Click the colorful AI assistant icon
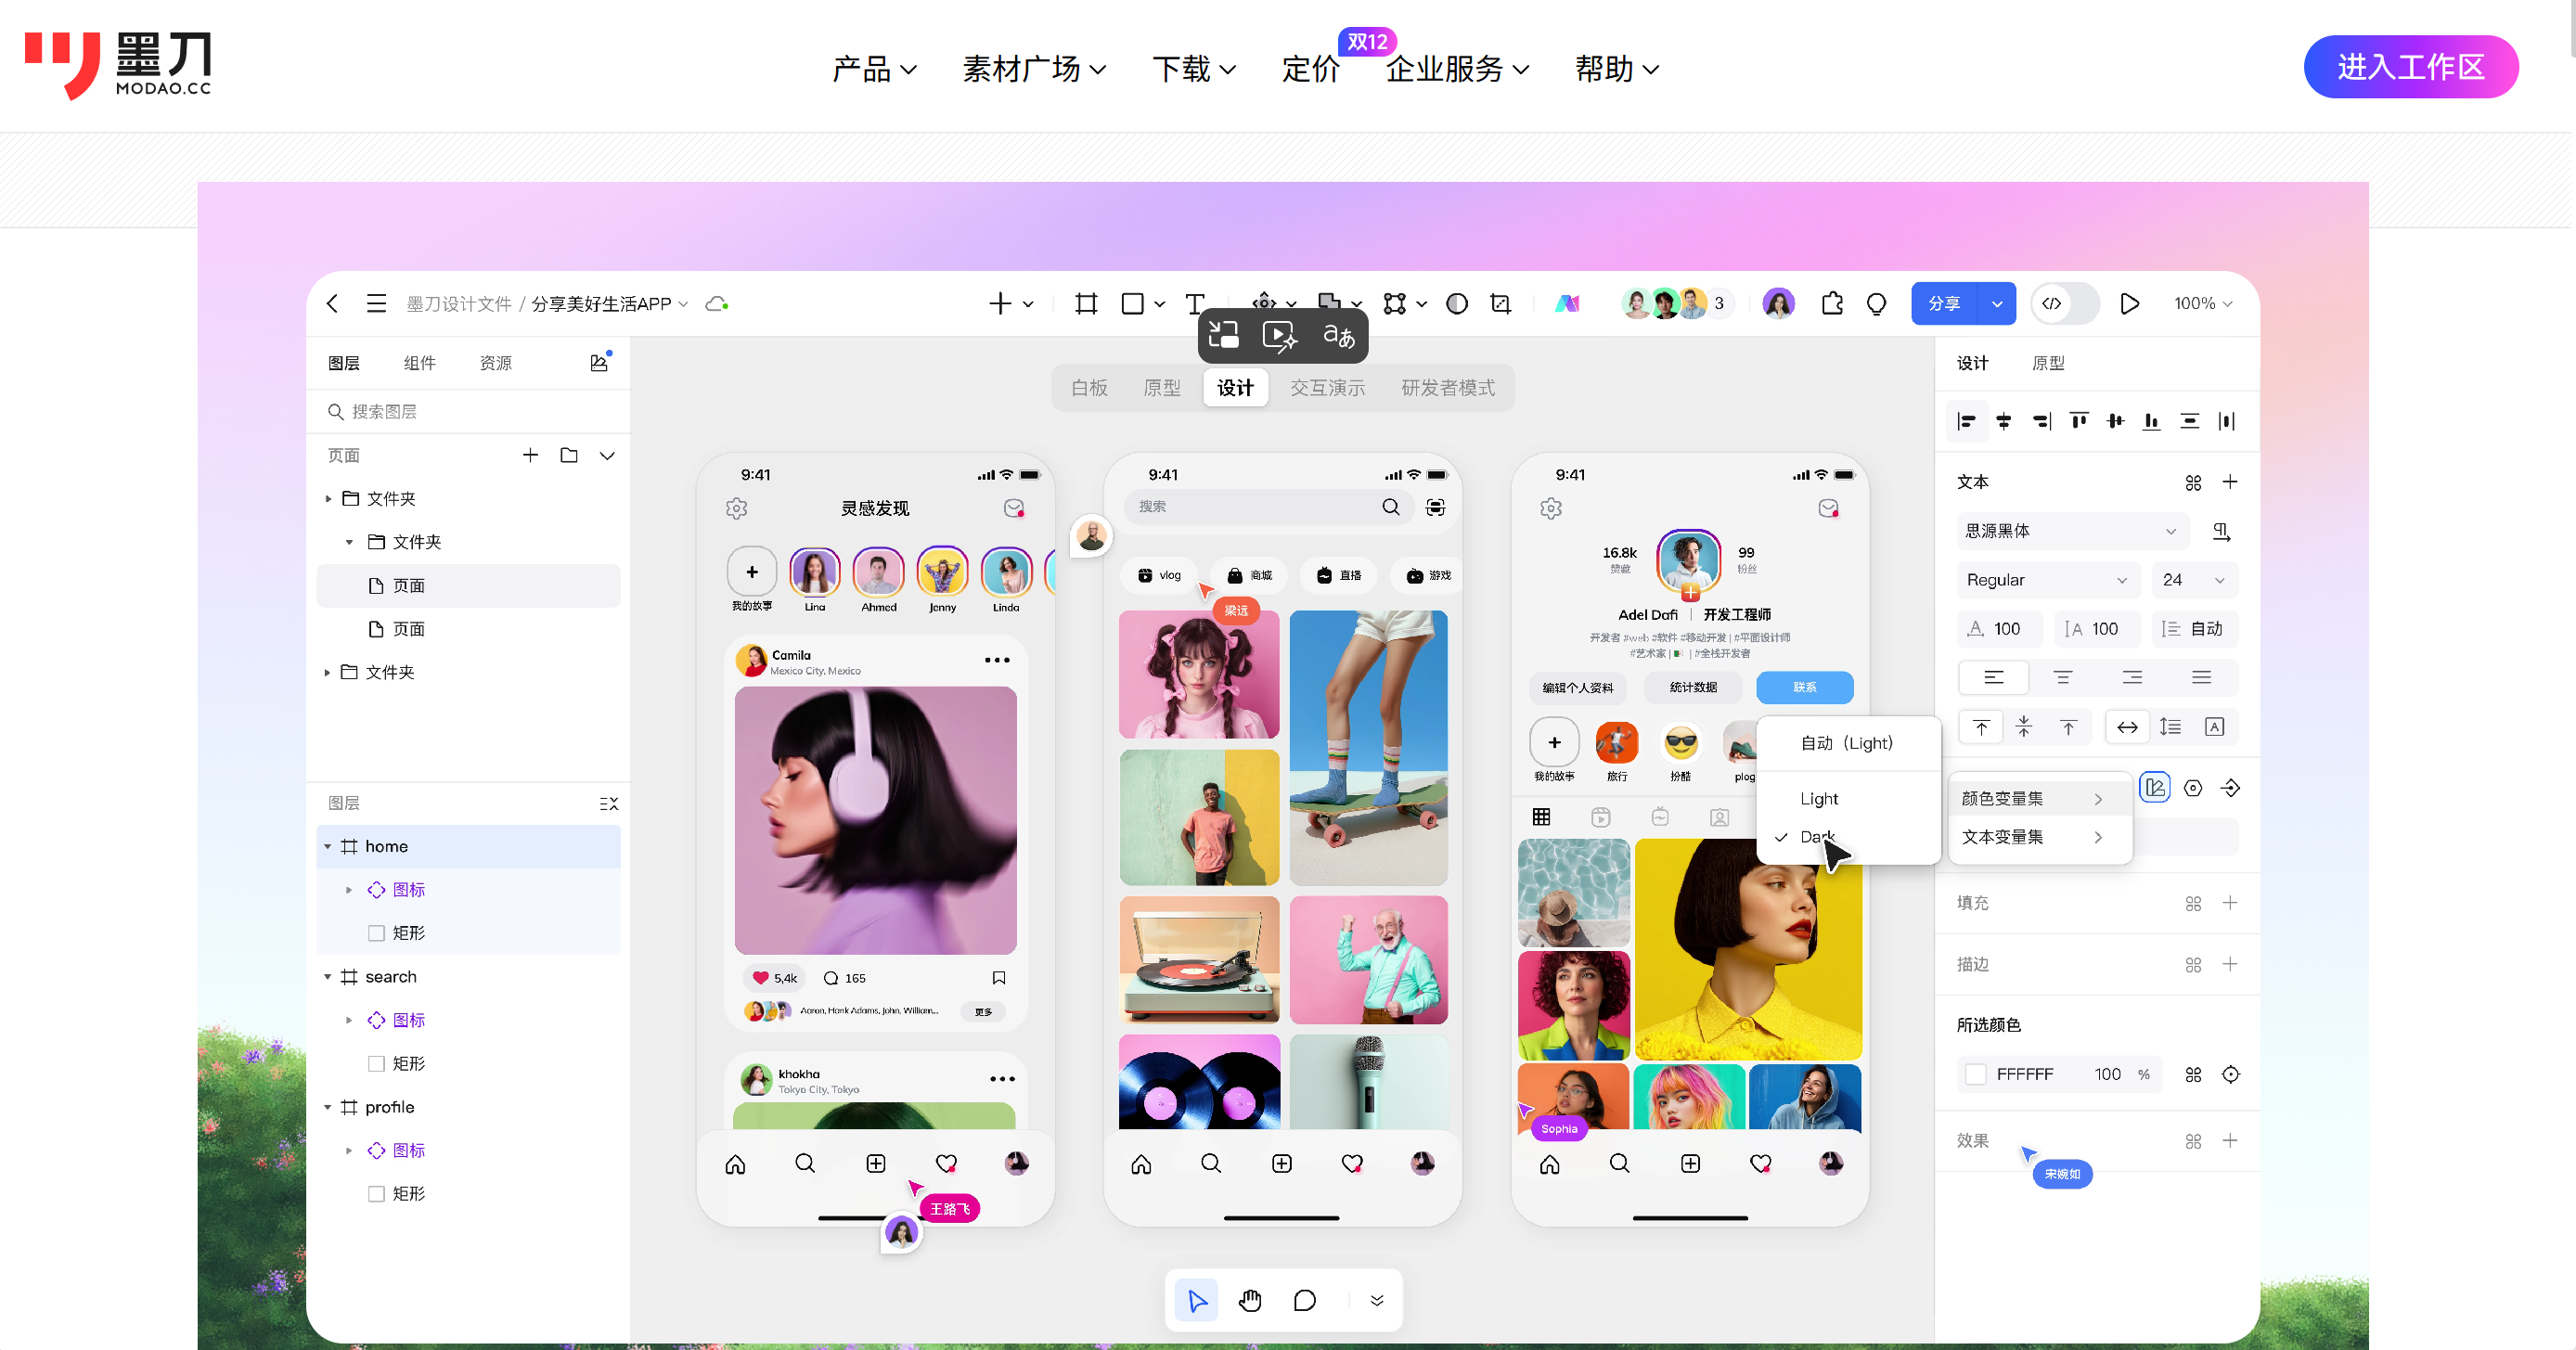 1568,303
